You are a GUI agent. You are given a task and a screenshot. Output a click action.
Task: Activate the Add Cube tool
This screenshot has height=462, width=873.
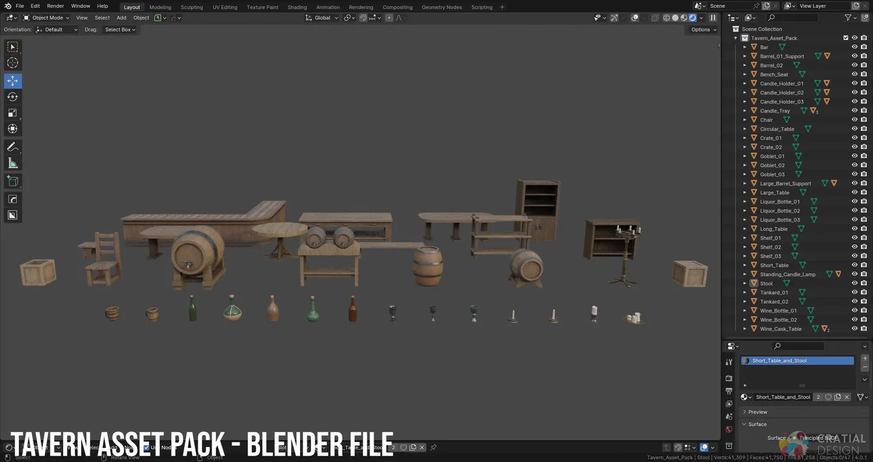(x=13, y=181)
